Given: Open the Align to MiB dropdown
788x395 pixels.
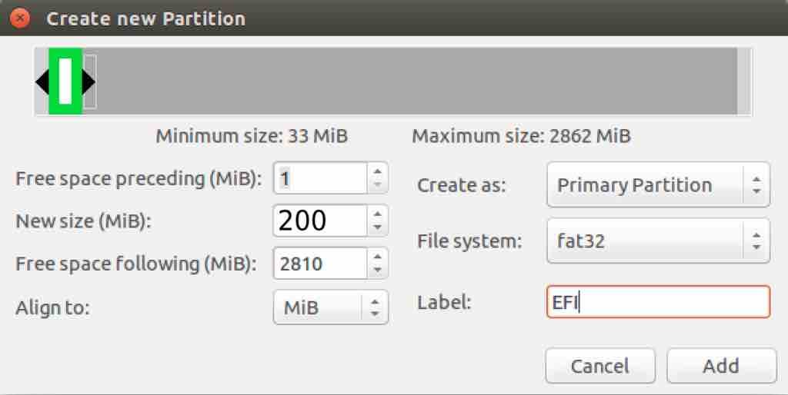Looking at the screenshot, I should coord(331,307).
